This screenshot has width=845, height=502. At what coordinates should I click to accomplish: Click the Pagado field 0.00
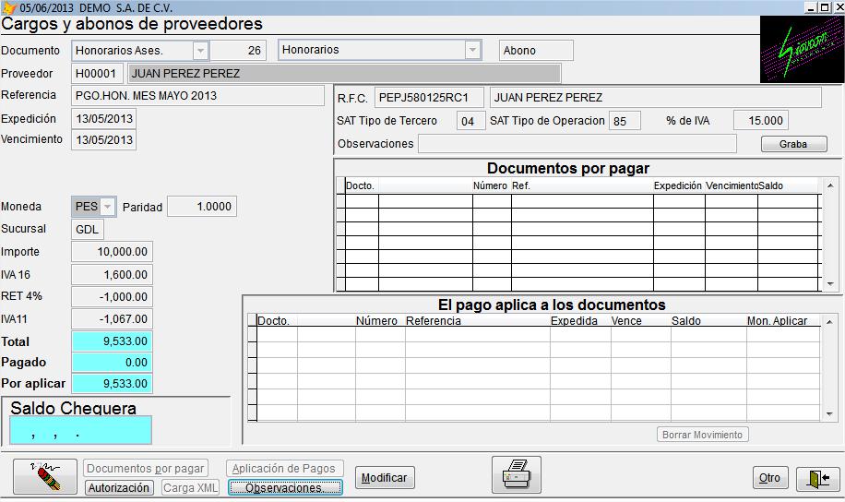tap(113, 363)
